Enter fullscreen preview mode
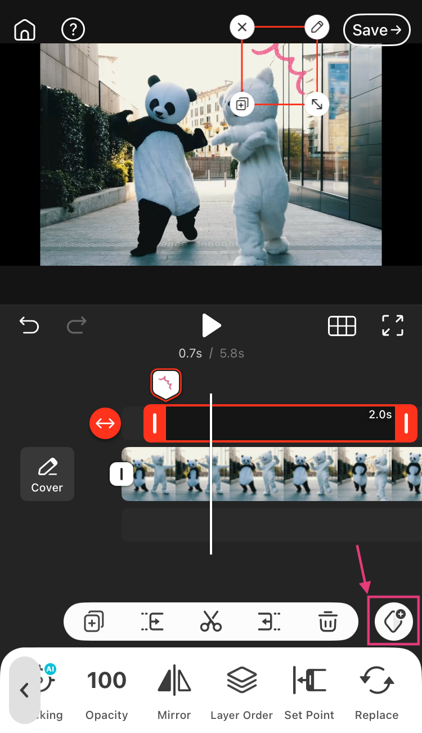The height and width of the screenshot is (733, 422). [392, 325]
